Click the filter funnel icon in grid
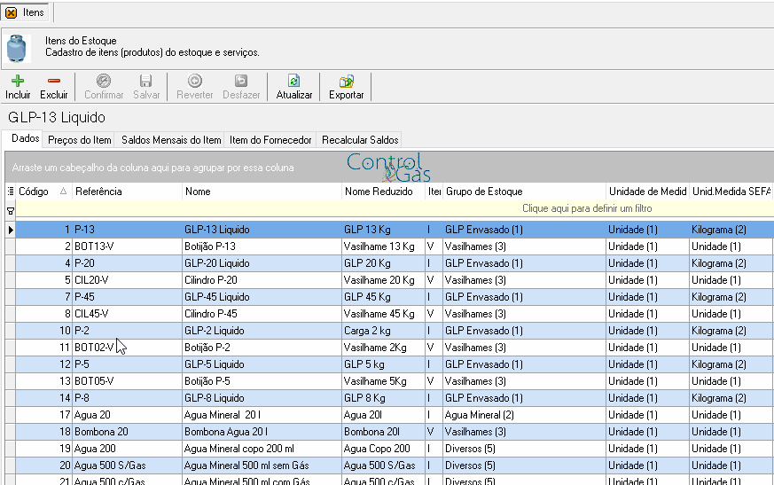The height and width of the screenshot is (485, 774). (11, 211)
